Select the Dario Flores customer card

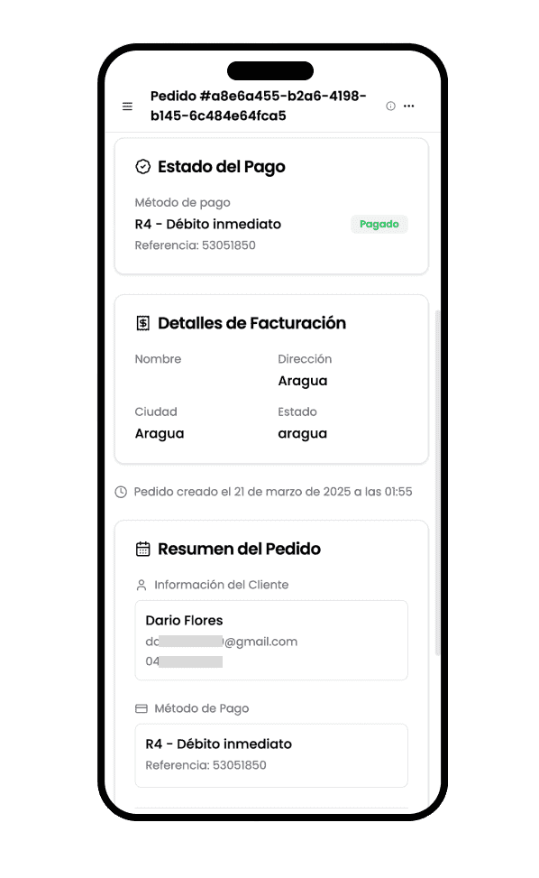click(271, 641)
